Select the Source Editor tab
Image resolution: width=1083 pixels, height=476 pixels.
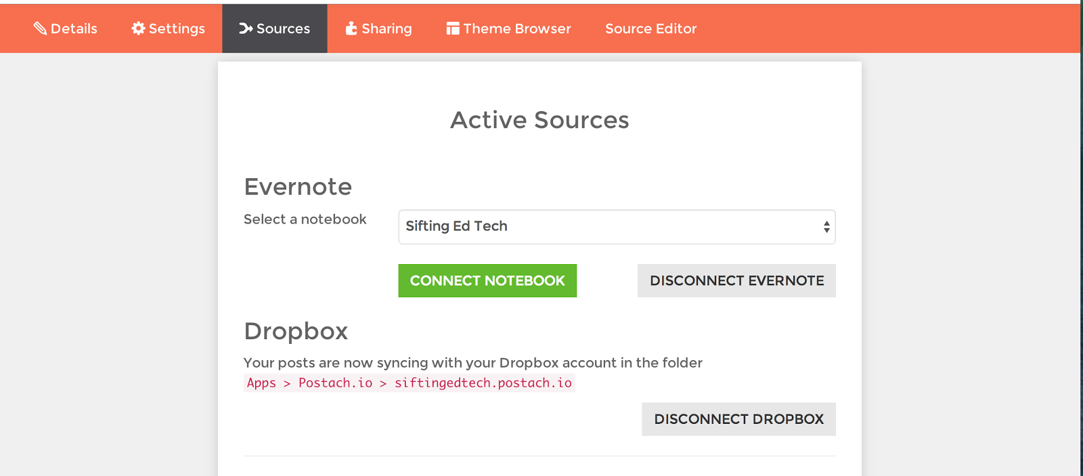point(650,28)
